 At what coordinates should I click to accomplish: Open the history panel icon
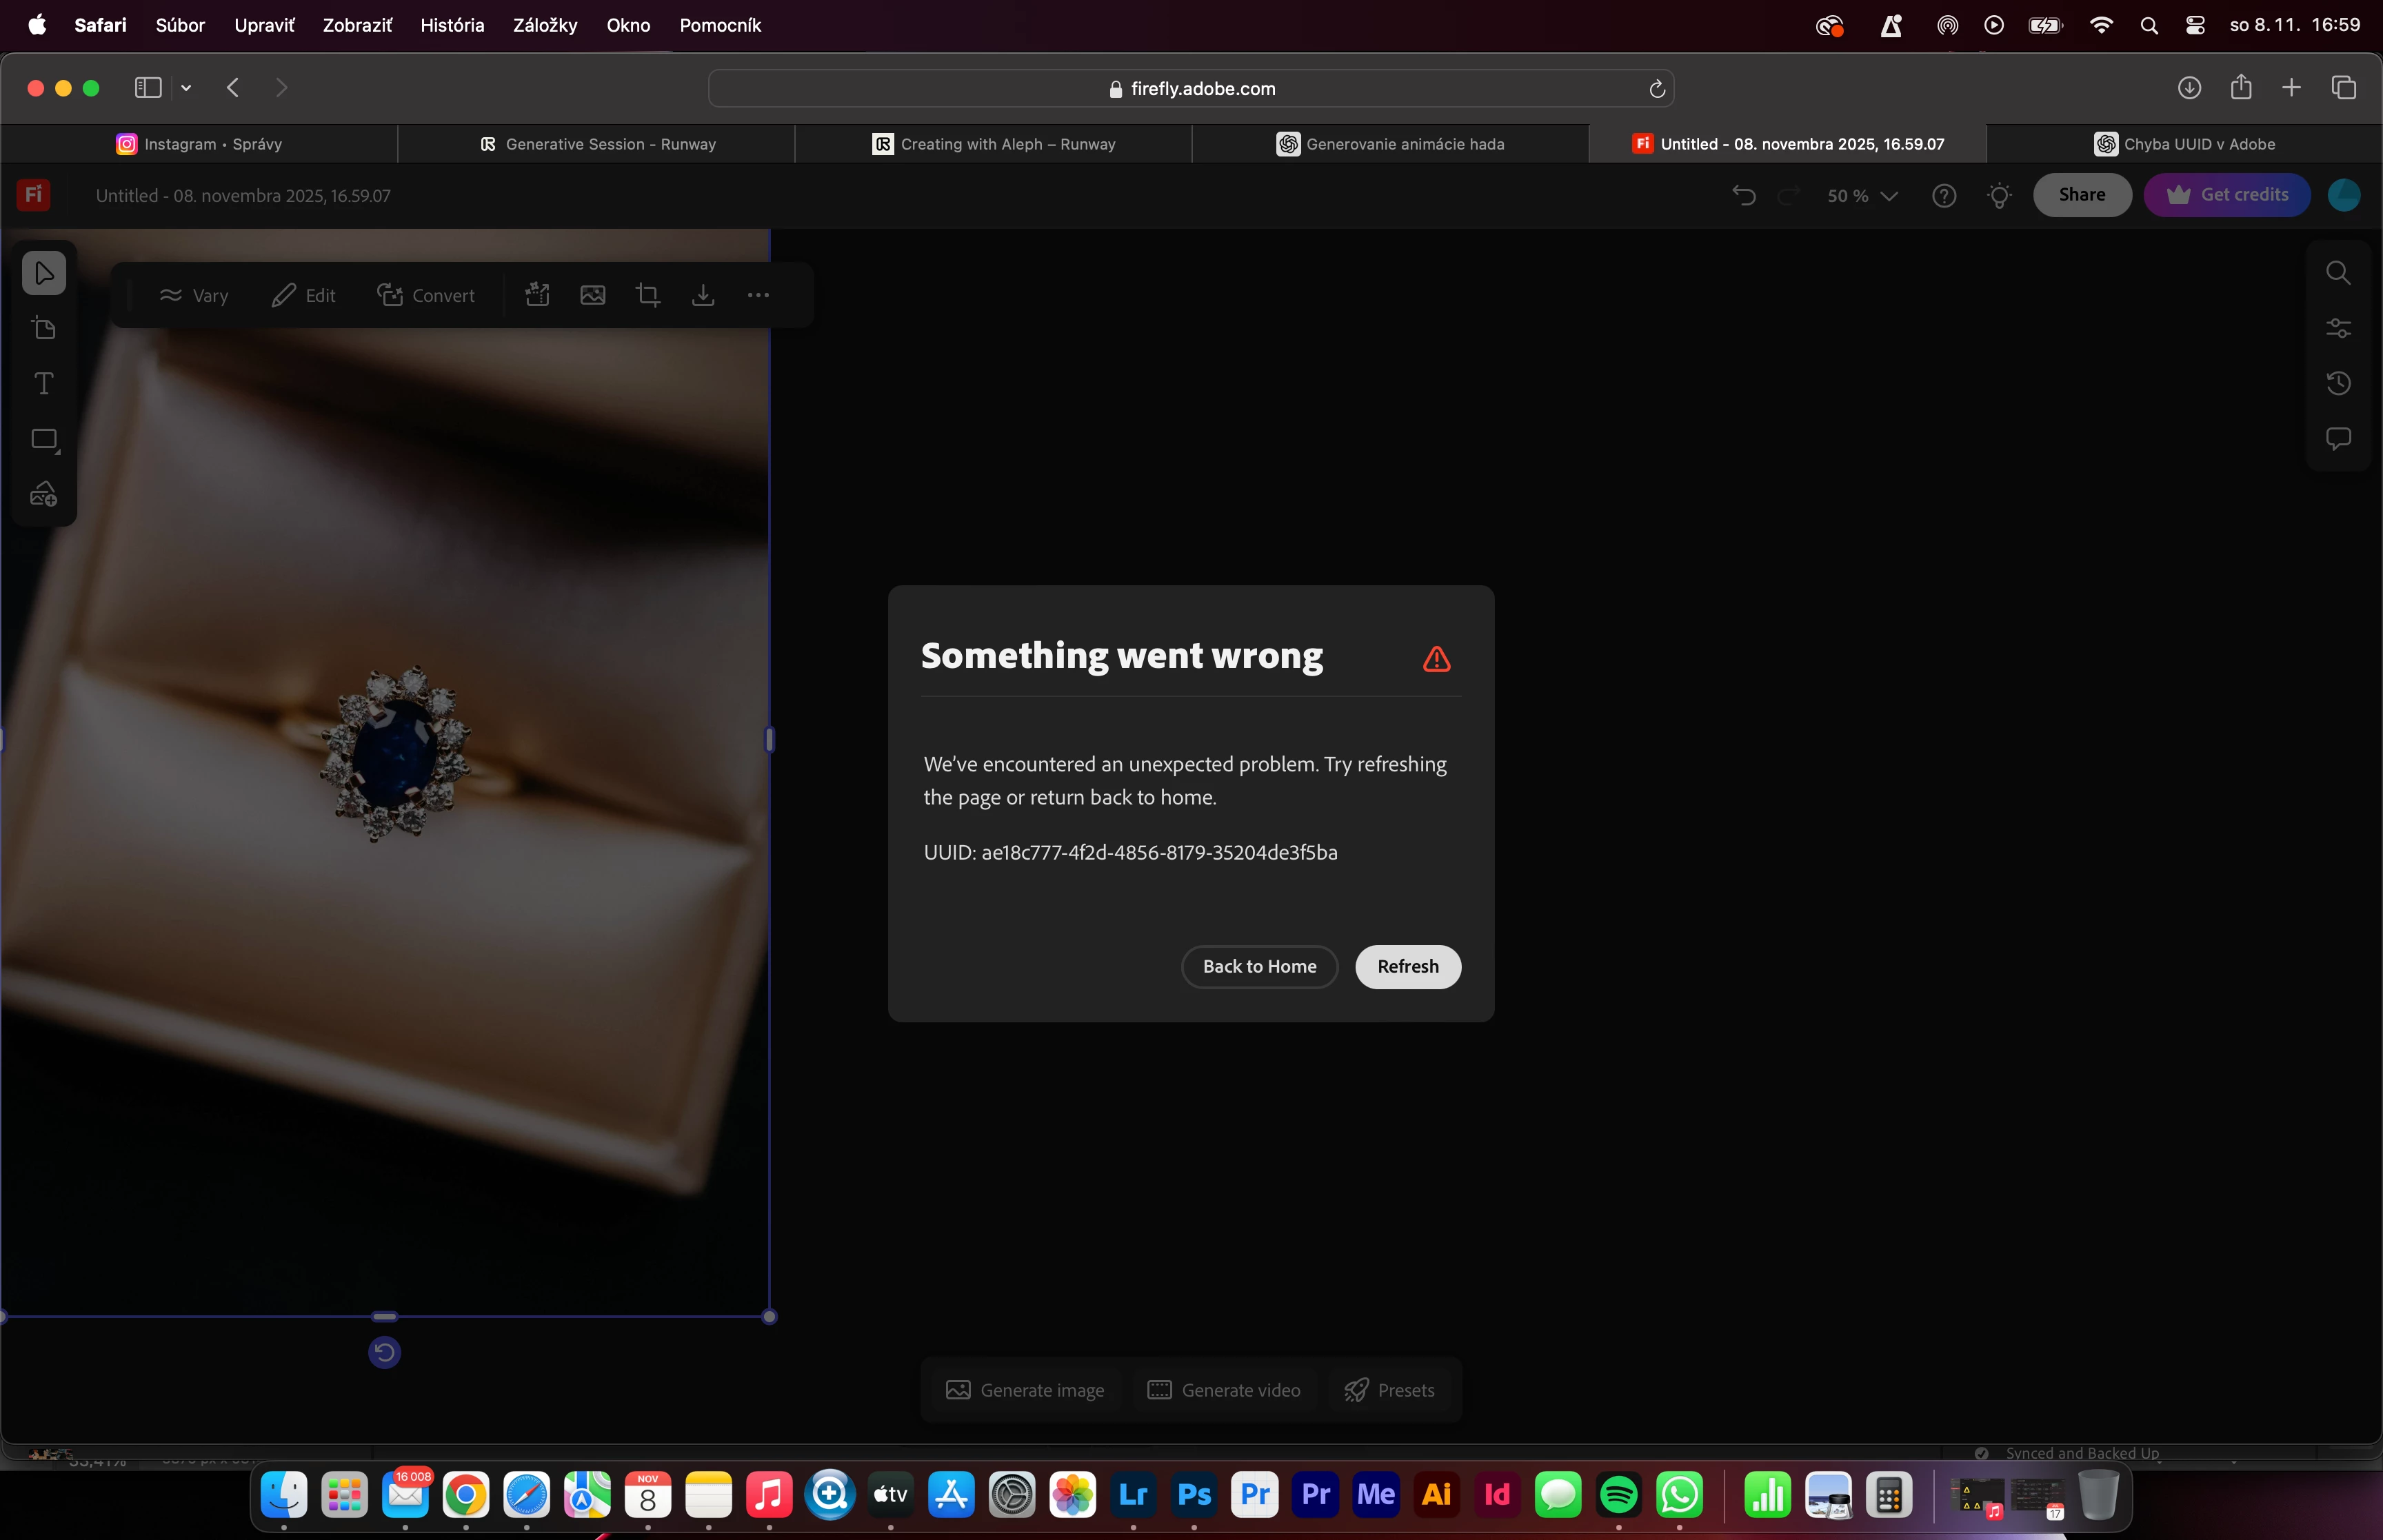click(2338, 383)
